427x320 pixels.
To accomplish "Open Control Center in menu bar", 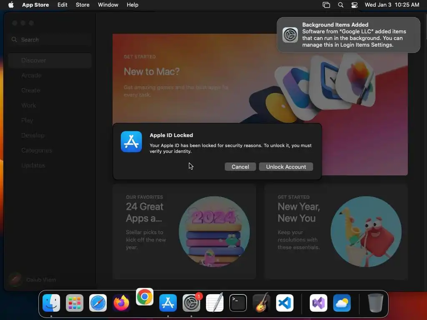I will [354, 5].
